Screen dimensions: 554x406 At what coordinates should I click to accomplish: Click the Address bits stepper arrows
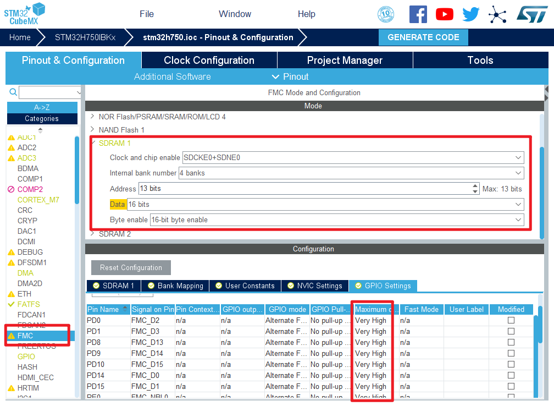coord(475,189)
